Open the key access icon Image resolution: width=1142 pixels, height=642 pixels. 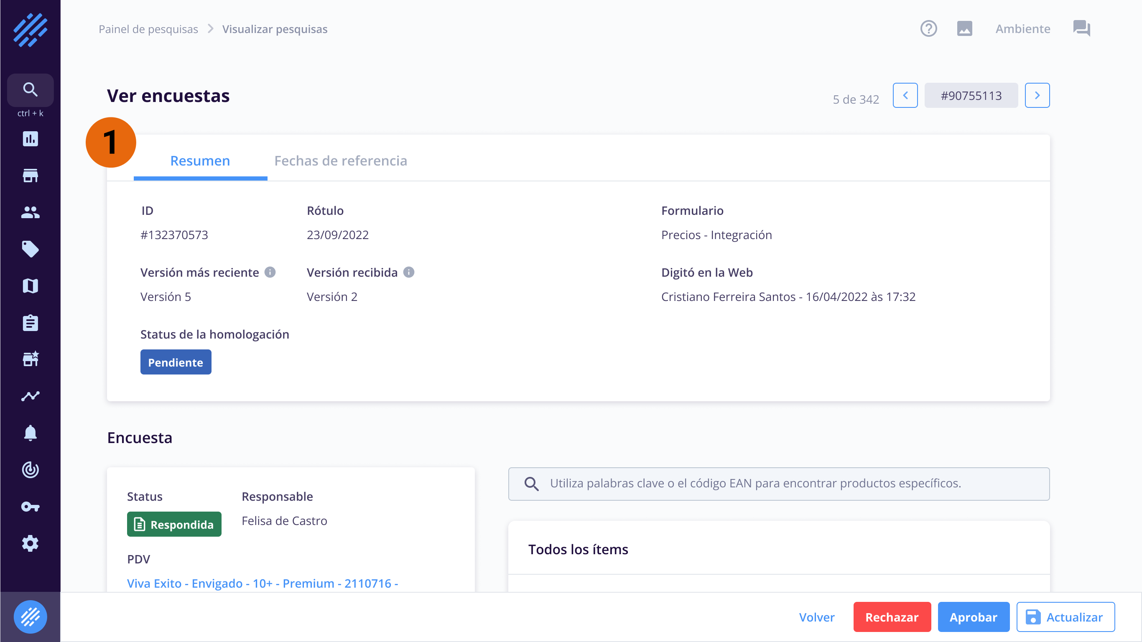click(30, 506)
